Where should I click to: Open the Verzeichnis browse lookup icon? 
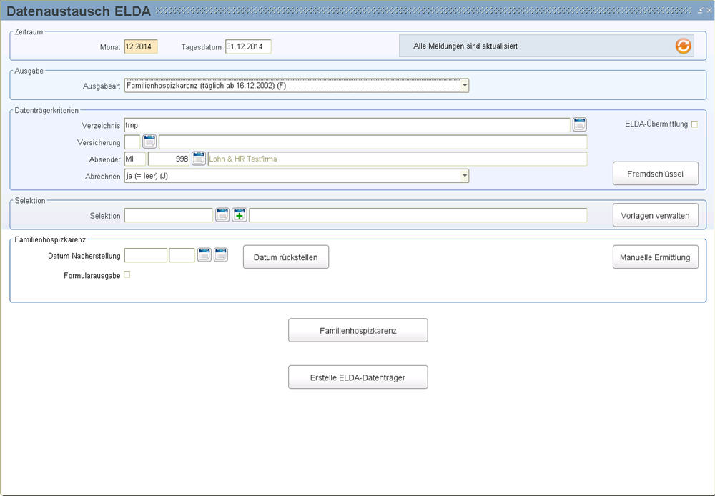(580, 124)
